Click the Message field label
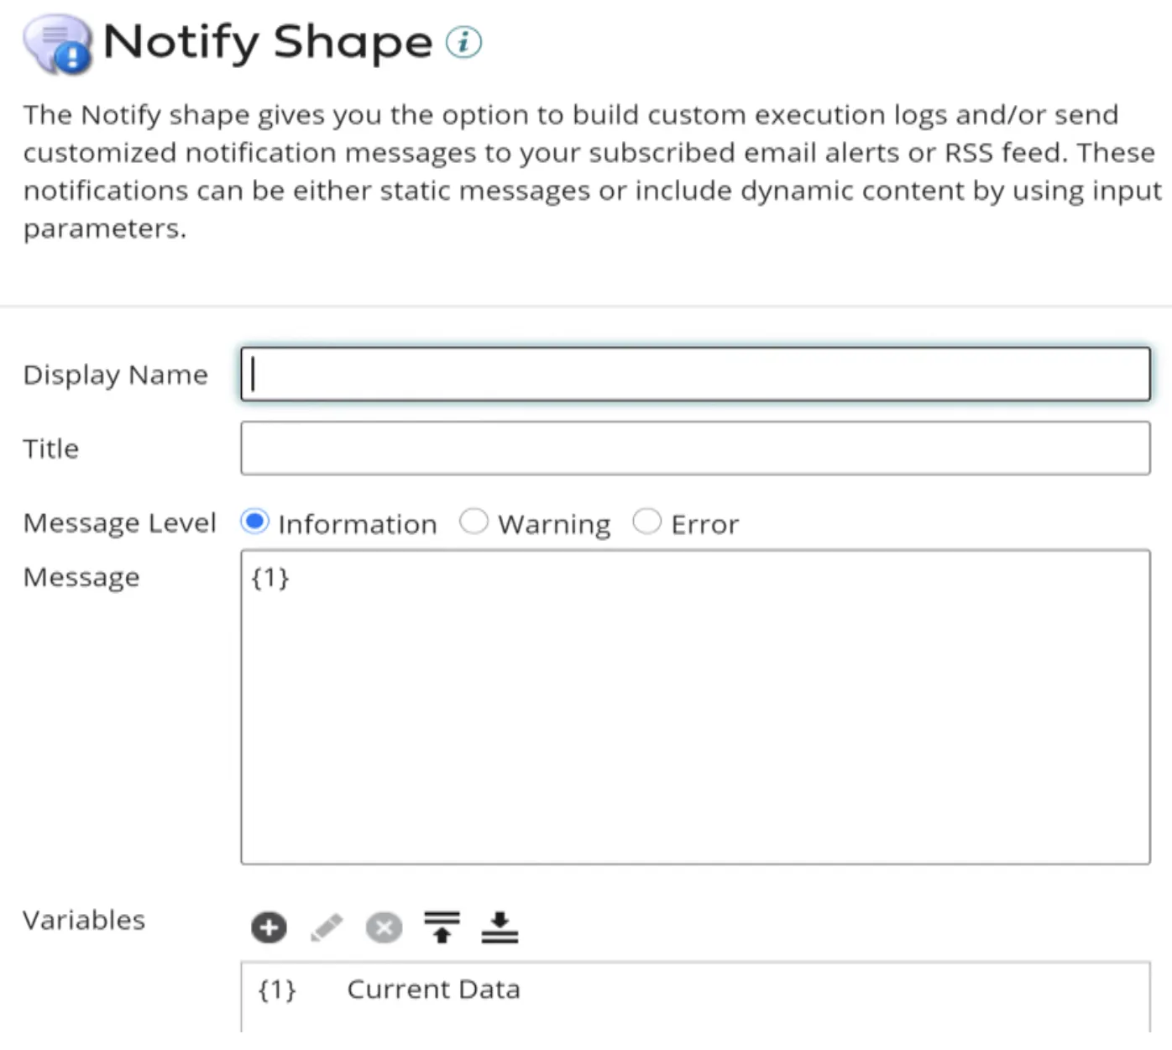Viewport: 1172px width, 1050px height. 81,578
